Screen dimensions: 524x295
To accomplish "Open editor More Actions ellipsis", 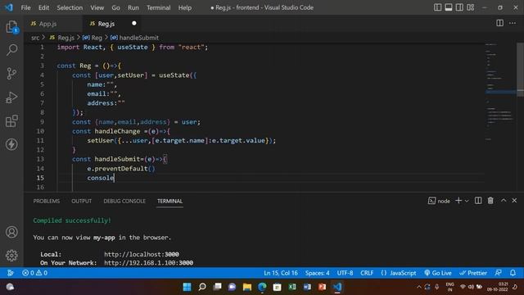I will [x=513, y=23].
